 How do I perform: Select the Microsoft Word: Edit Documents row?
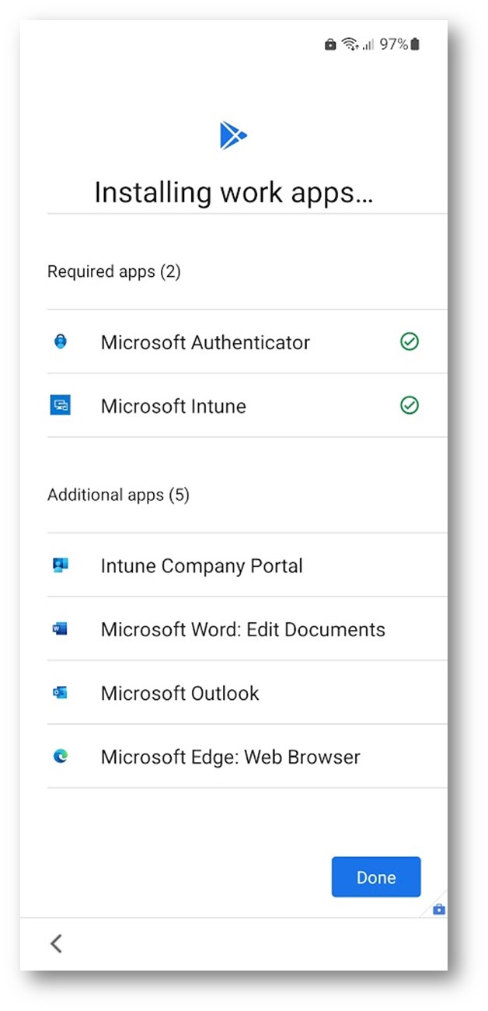[x=247, y=629]
